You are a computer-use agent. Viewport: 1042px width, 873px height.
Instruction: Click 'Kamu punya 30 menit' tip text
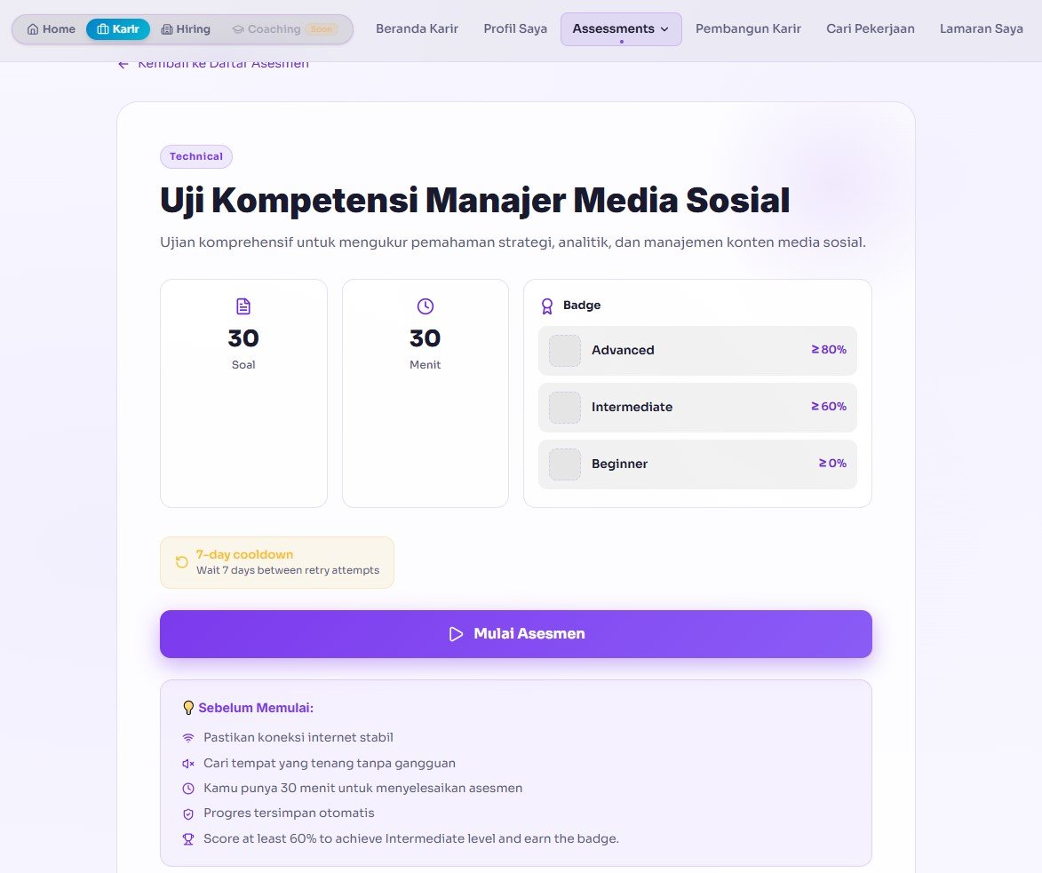tap(362, 789)
